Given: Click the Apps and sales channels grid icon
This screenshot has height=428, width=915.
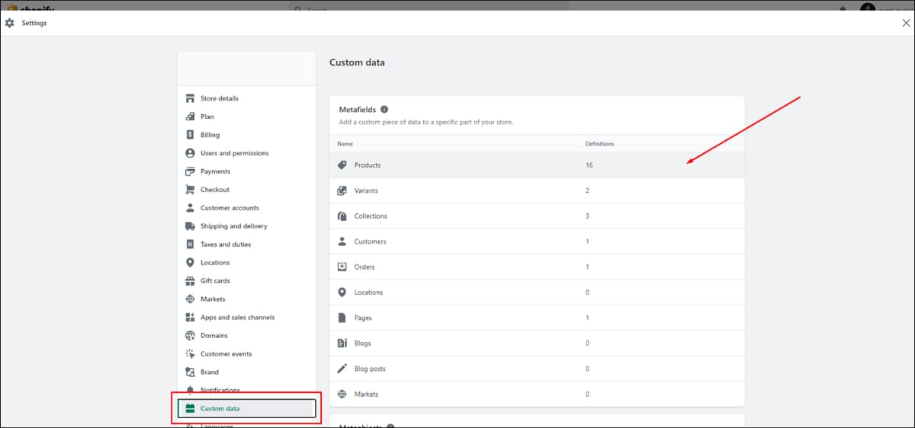Looking at the screenshot, I should coord(191,318).
